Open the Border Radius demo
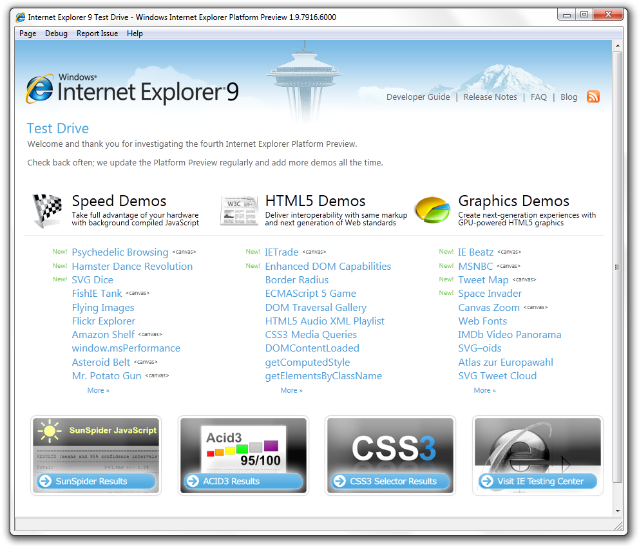Image resolution: width=639 pixels, height=546 pixels. pyautogui.click(x=297, y=280)
